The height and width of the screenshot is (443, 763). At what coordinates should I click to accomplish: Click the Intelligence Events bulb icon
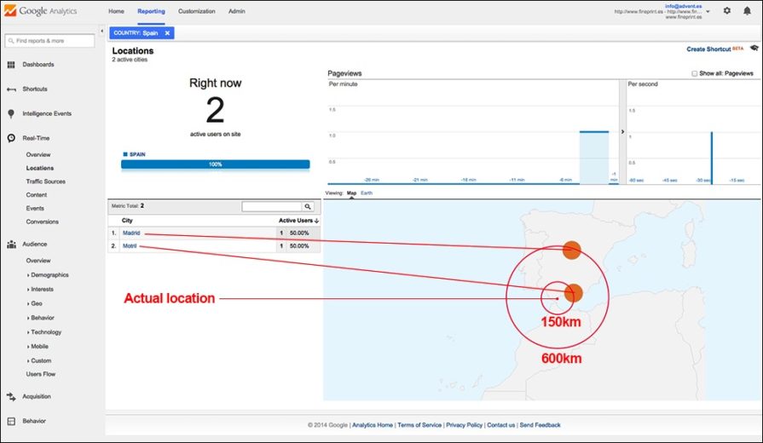[11, 114]
